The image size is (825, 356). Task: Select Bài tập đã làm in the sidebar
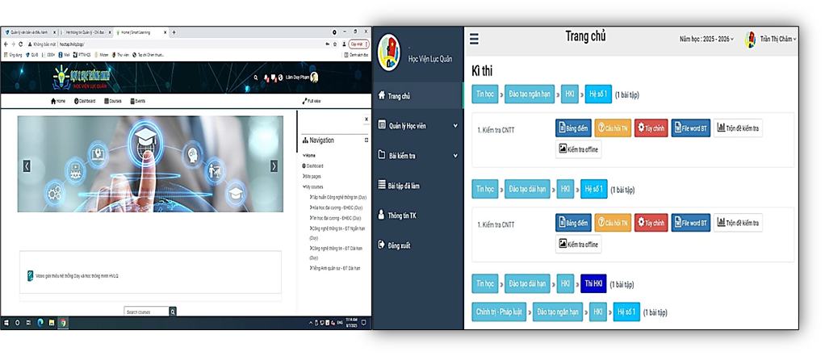tap(414, 186)
